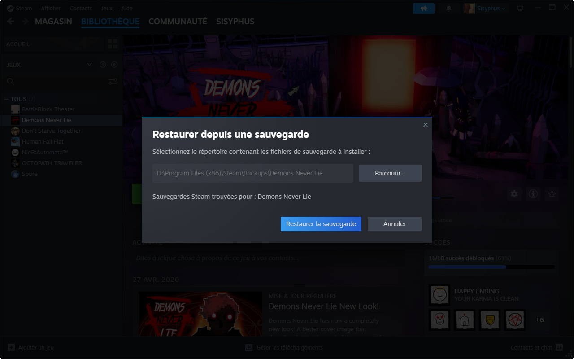
Task: Open the Demons Never Lie news thumbnail
Action: [x=200, y=314]
